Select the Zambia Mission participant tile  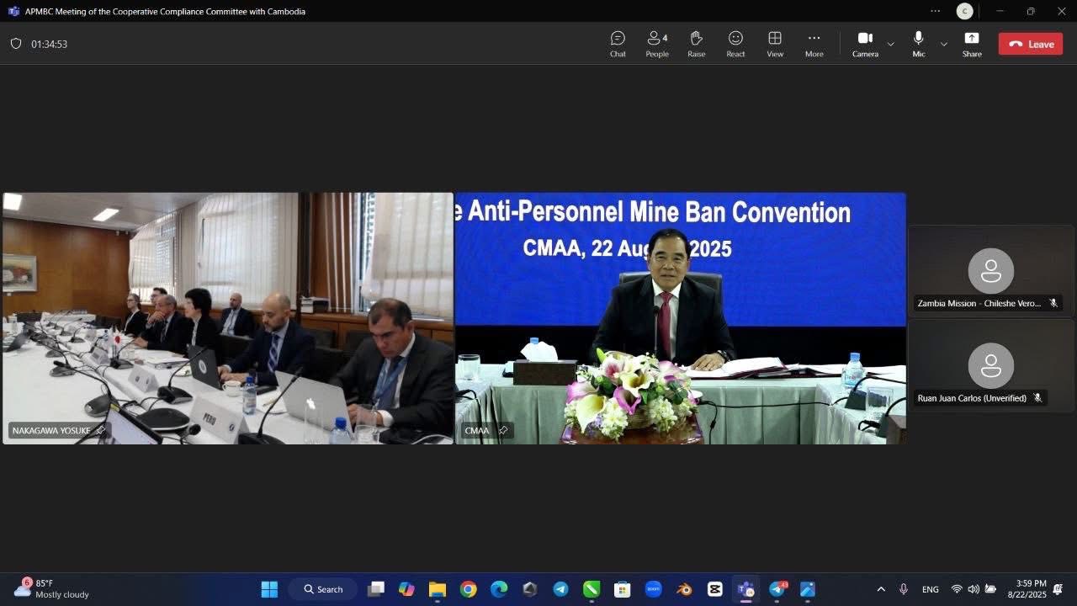coord(990,271)
